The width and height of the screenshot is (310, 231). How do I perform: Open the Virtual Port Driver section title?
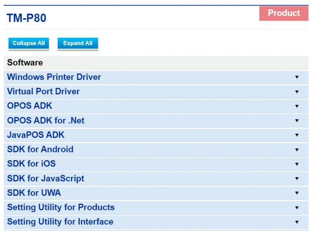tap(43, 91)
